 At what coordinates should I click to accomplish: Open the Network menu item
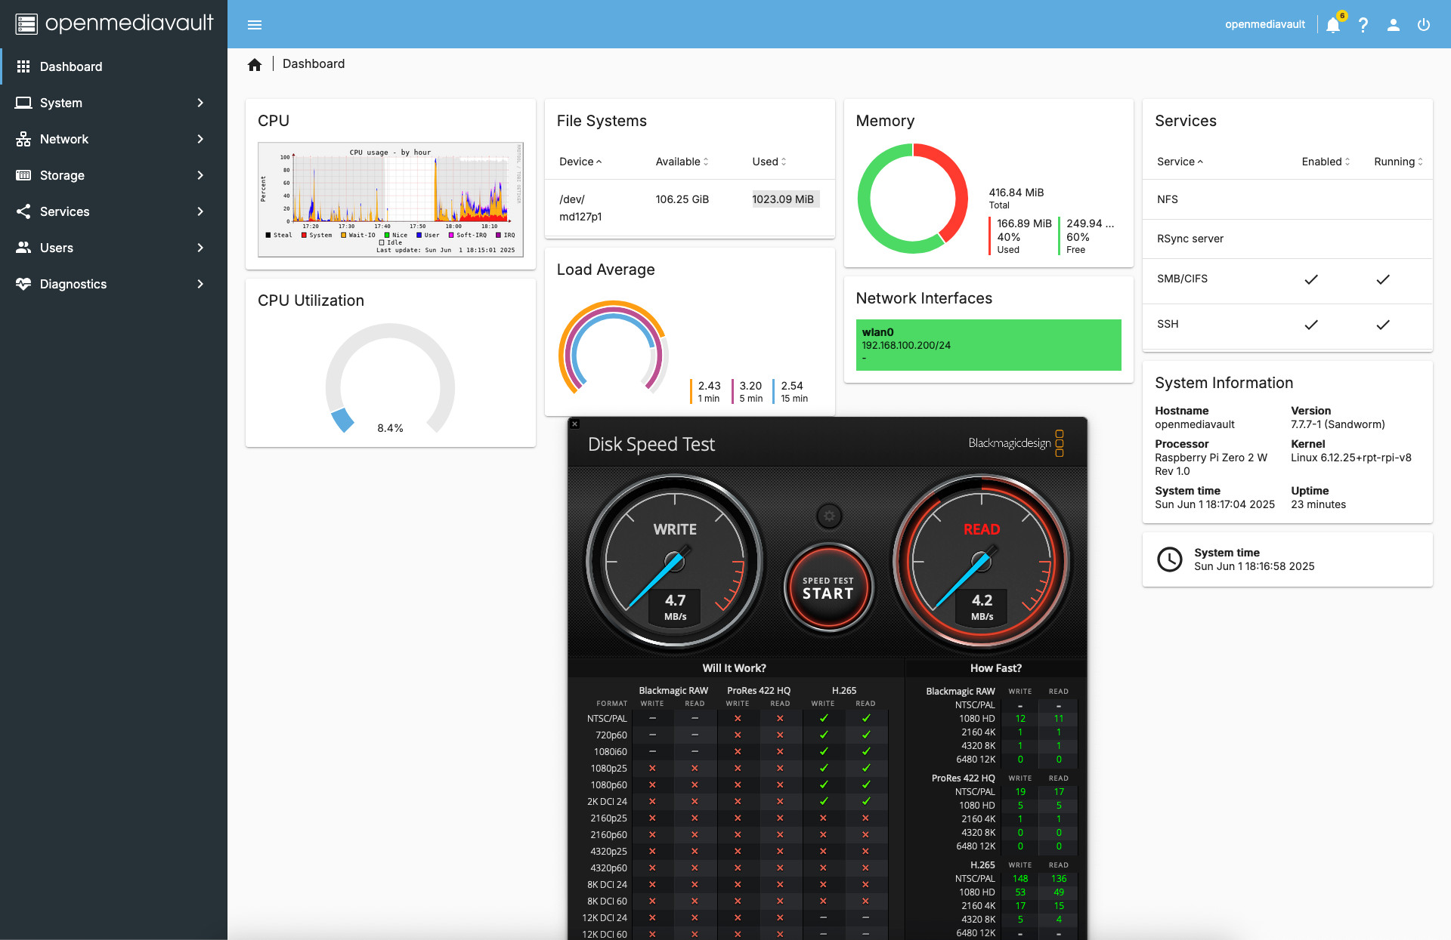coord(113,139)
